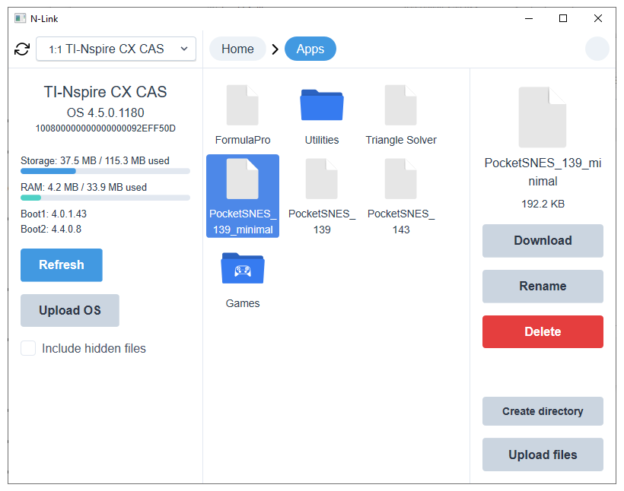The height and width of the screenshot is (491, 624).
Task: Click the refresh device list icon
Action: pyautogui.click(x=22, y=49)
